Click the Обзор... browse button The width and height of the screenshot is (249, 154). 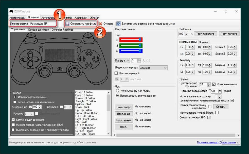click(x=221, y=107)
